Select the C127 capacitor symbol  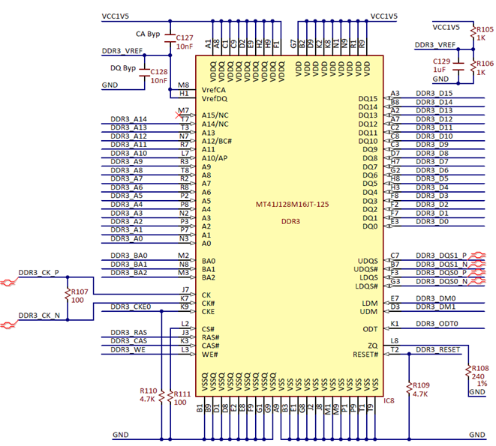(170, 38)
